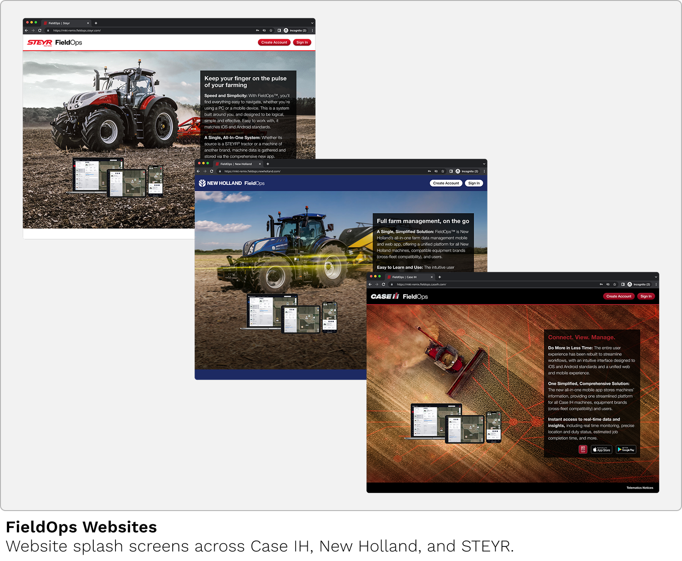Viewport: 682px width, 561px height.
Task: Open the password key icon in the Steyr window
Action: click(x=257, y=30)
